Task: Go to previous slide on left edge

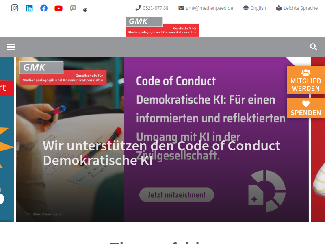Action: [x=7, y=139]
